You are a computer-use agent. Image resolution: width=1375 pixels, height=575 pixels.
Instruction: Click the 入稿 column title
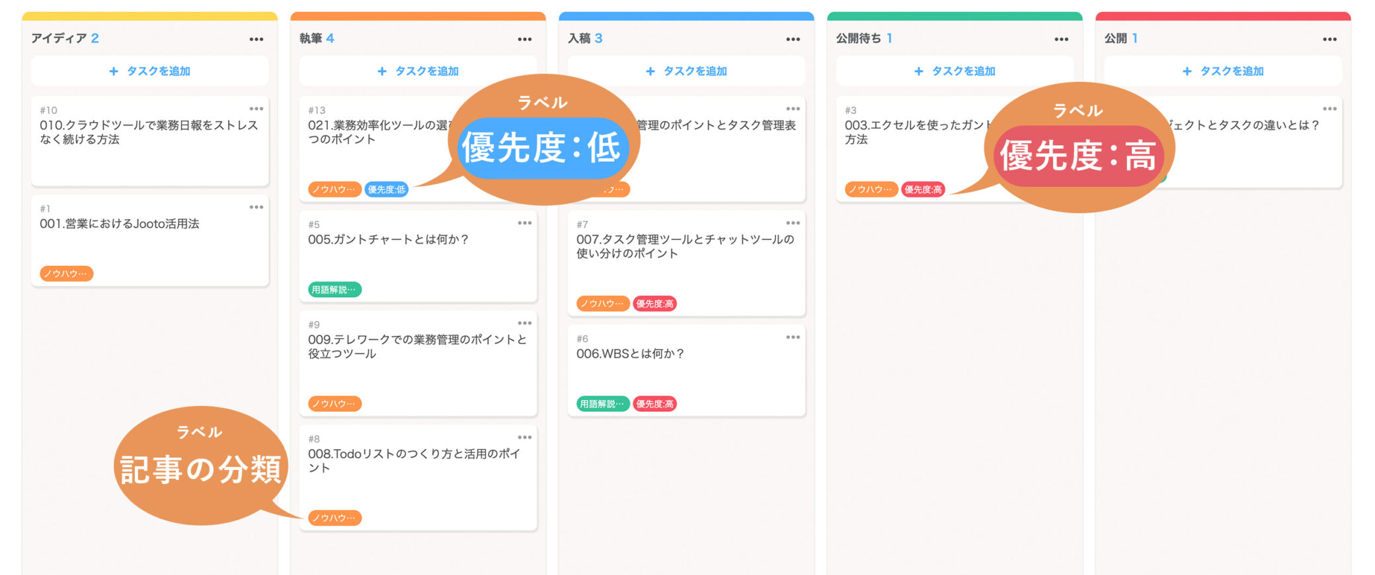579,38
